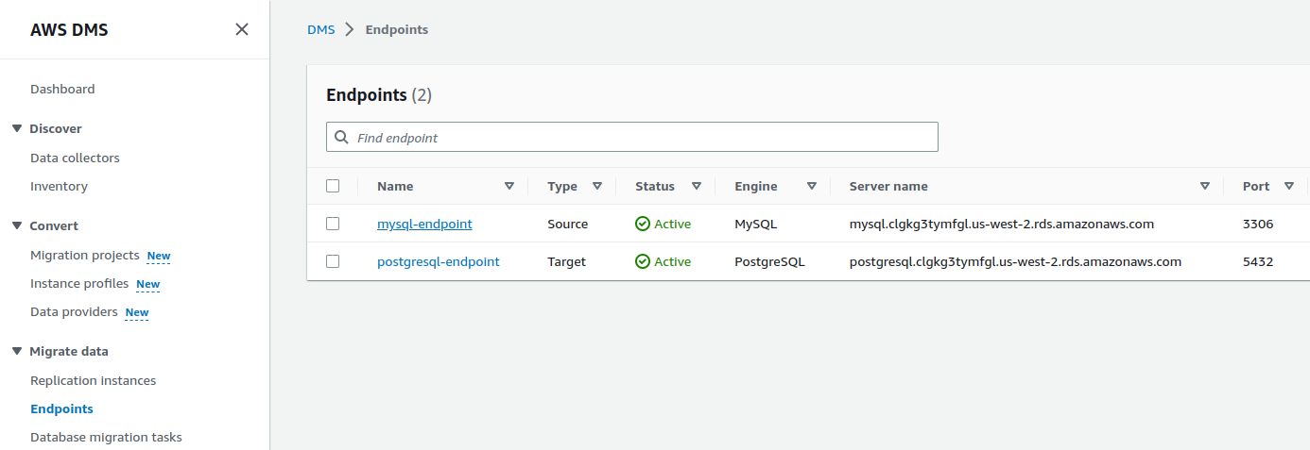The image size is (1310, 450).
Task: Toggle the select all endpoints checkbox
Action: pyautogui.click(x=333, y=186)
